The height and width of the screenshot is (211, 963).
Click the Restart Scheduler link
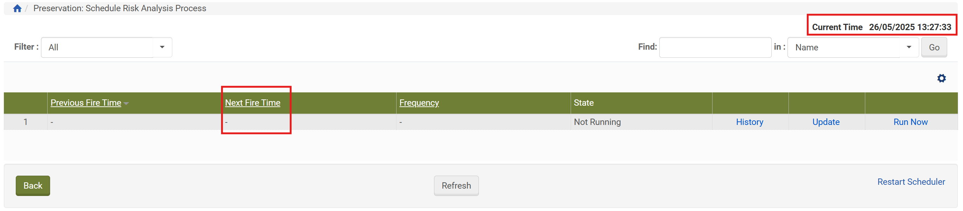click(911, 182)
